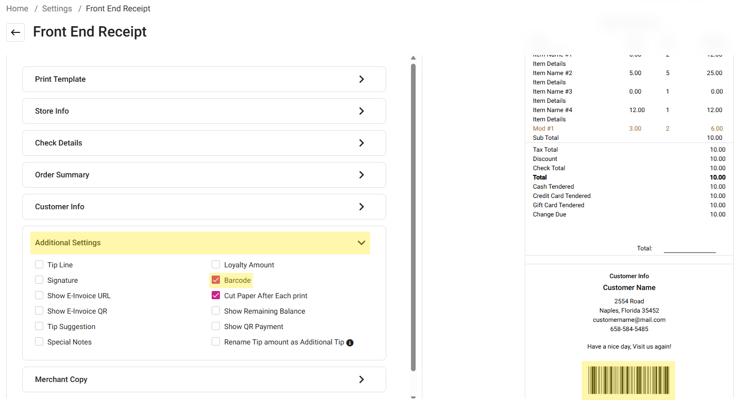Click the settings panel vertical scrollbar
The height and width of the screenshot is (400, 737).
[413, 216]
